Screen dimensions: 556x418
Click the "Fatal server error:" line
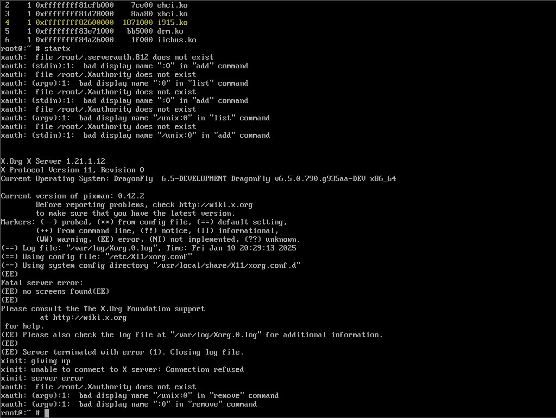tap(42, 283)
